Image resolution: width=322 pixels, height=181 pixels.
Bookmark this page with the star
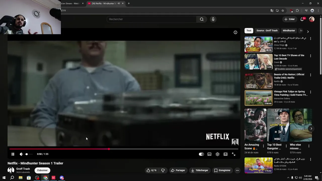(x=283, y=11)
